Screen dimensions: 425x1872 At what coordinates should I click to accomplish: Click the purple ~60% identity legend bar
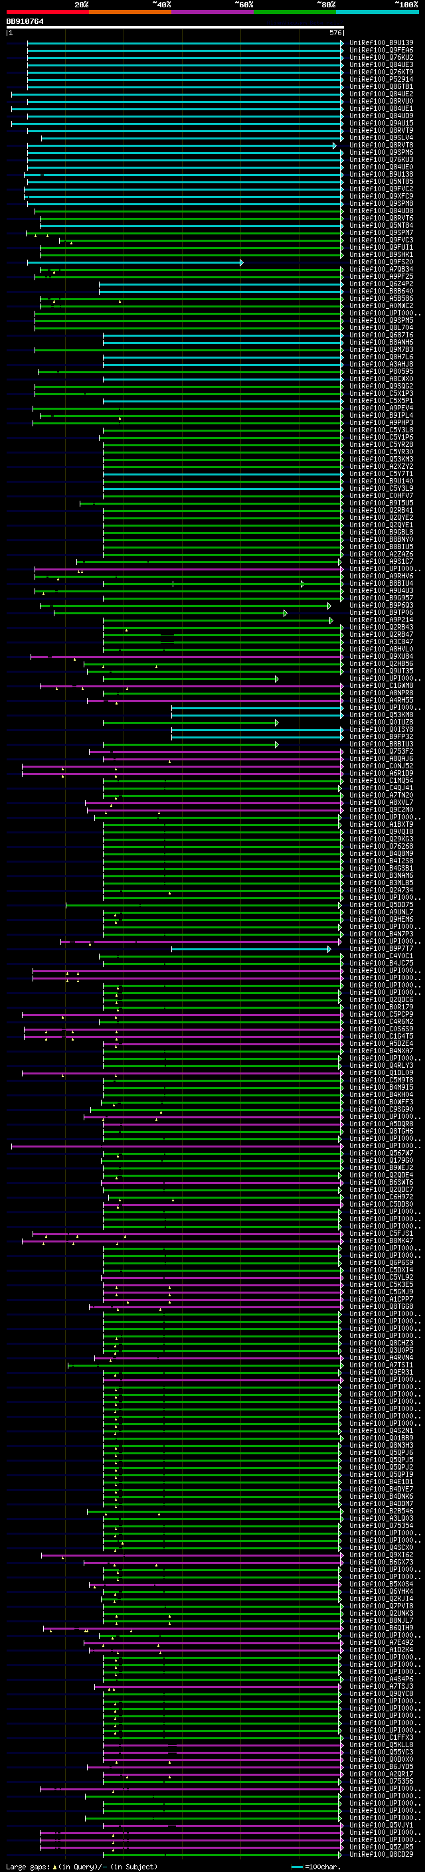point(213,12)
